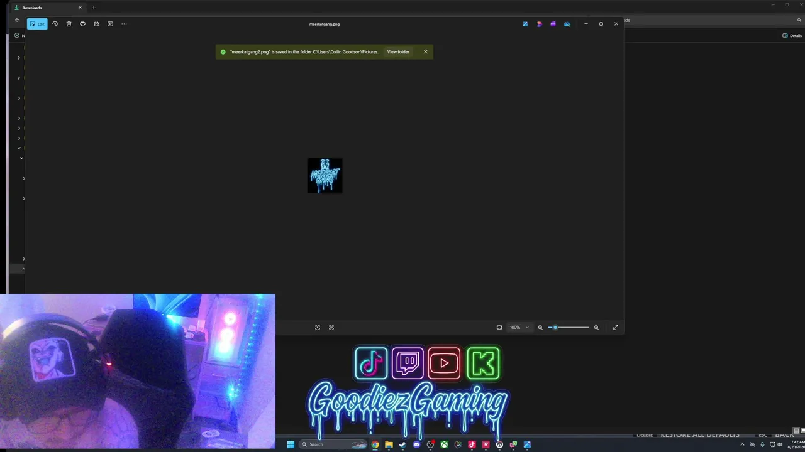Open the See more three-dot menu
Screen dimensions: 805x452
[x=124, y=24]
